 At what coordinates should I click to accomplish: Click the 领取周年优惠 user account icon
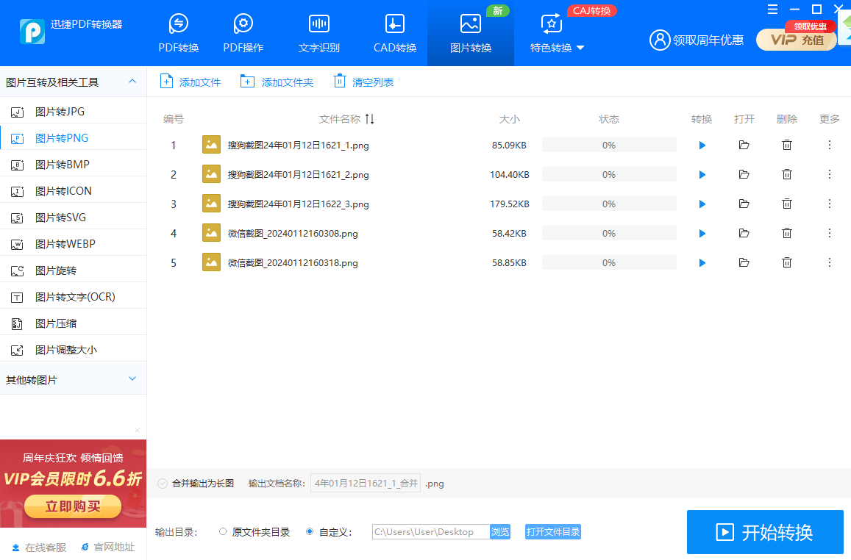660,40
